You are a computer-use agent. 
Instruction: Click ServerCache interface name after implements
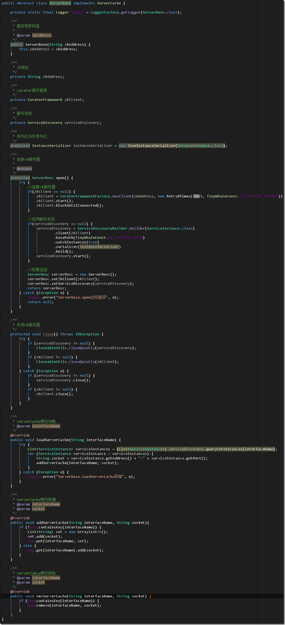point(109,3)
